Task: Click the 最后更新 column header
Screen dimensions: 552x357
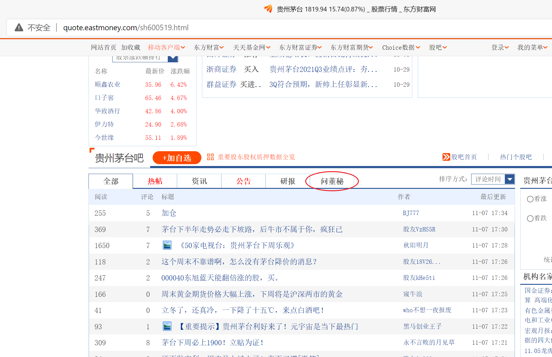Action: pyautogui.click(x=493, y=197)
